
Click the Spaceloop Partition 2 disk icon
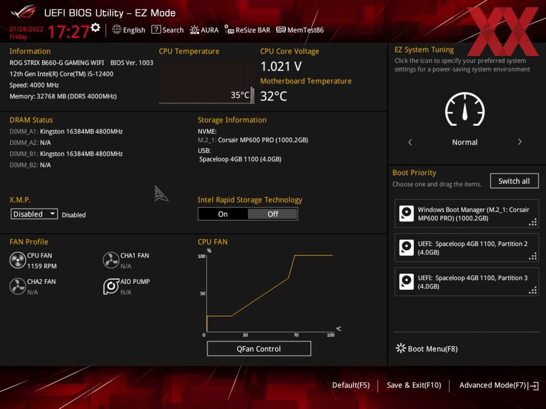(x=406, y=247)
